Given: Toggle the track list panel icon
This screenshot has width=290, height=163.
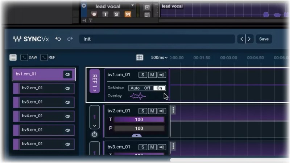Looking at the screenshot, I should [13, 57].
